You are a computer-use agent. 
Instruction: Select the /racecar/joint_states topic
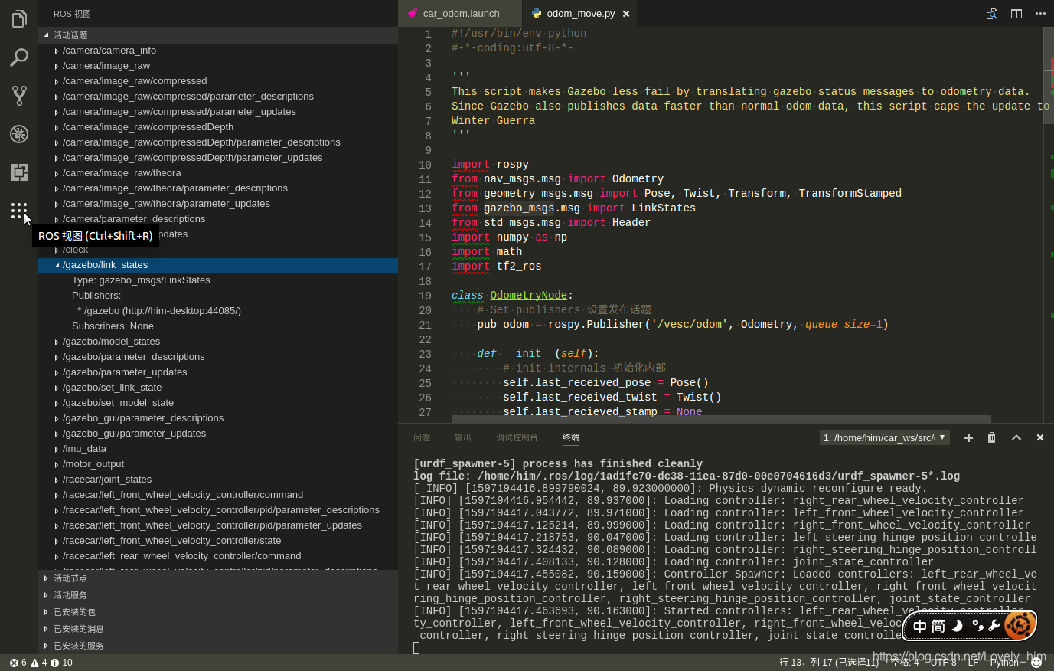pos(218,480)
